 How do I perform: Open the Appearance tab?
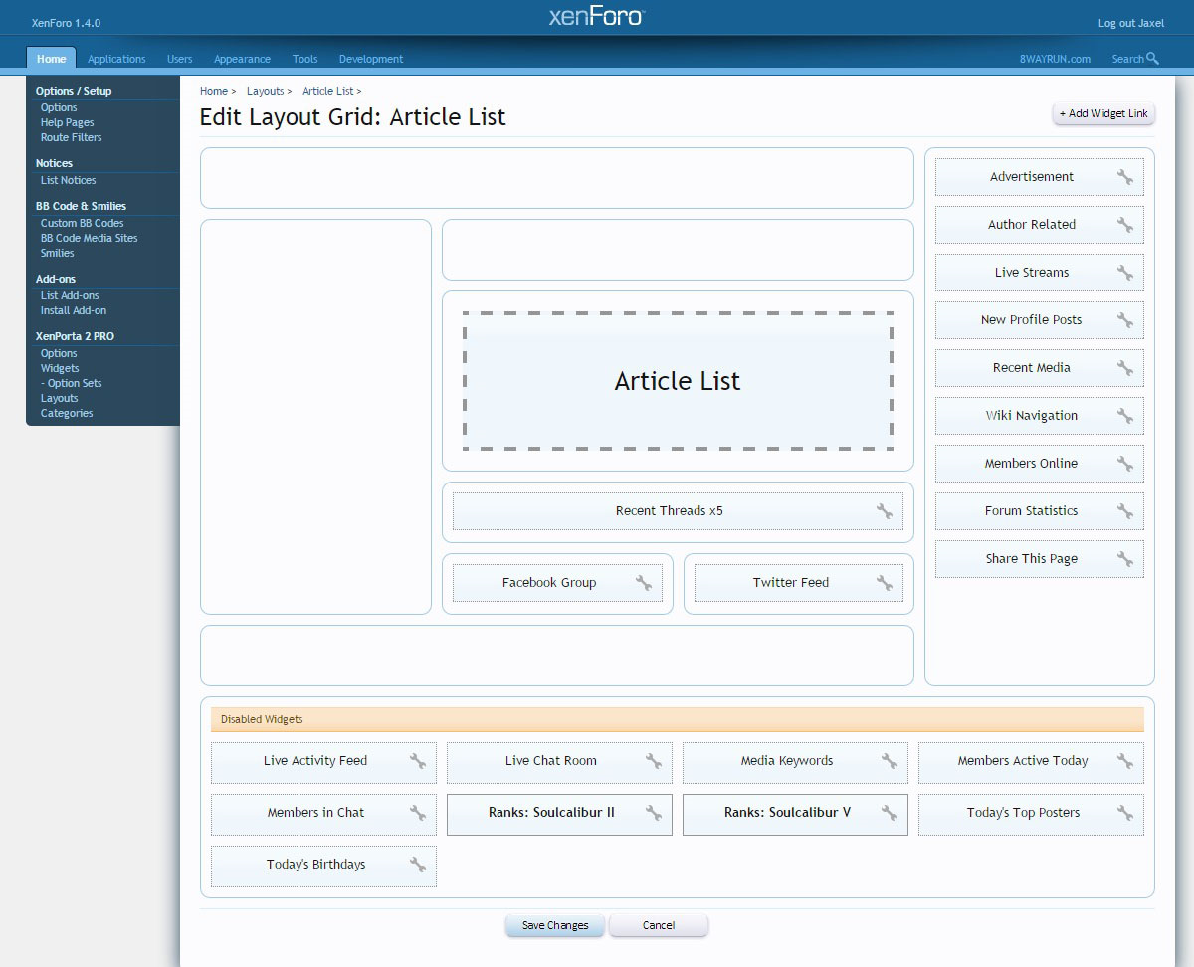(242, 59)
